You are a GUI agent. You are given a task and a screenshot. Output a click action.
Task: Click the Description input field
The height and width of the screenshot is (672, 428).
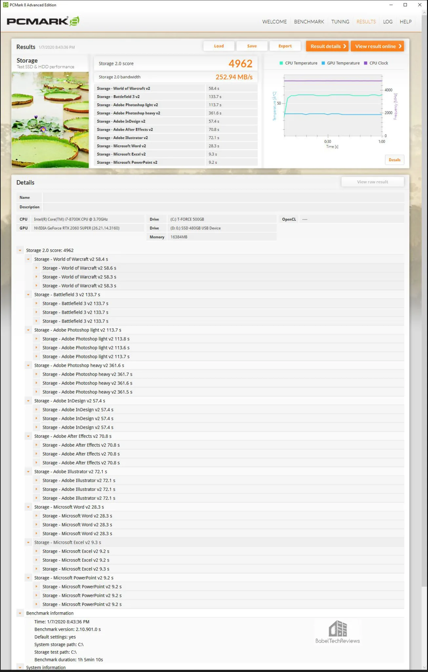[x=223, y=207]
